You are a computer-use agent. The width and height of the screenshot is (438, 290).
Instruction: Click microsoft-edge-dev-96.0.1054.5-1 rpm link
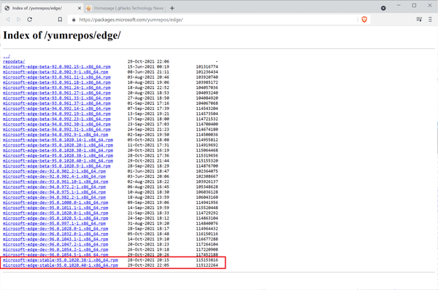pyautogui.click(x=55, y=255)
